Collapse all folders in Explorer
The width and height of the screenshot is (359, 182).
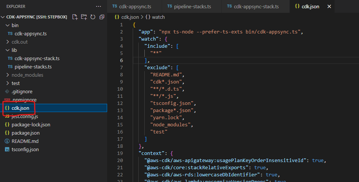coord(102,17)
